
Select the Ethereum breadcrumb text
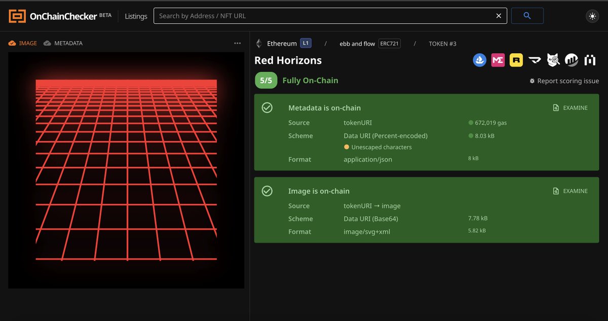tap(282, 44)
